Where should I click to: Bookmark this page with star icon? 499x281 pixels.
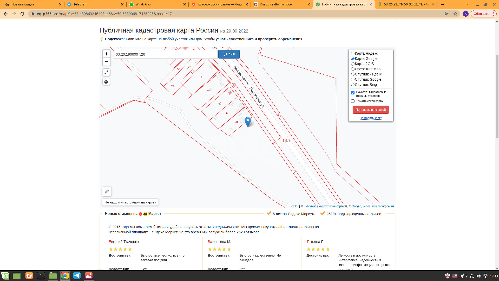coord(455,14)
